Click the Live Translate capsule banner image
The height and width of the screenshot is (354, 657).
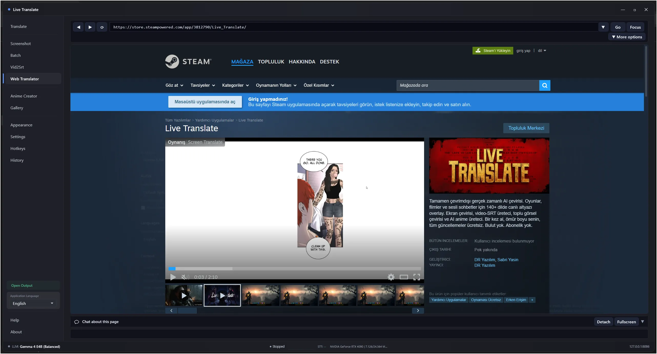pos(489,166)
